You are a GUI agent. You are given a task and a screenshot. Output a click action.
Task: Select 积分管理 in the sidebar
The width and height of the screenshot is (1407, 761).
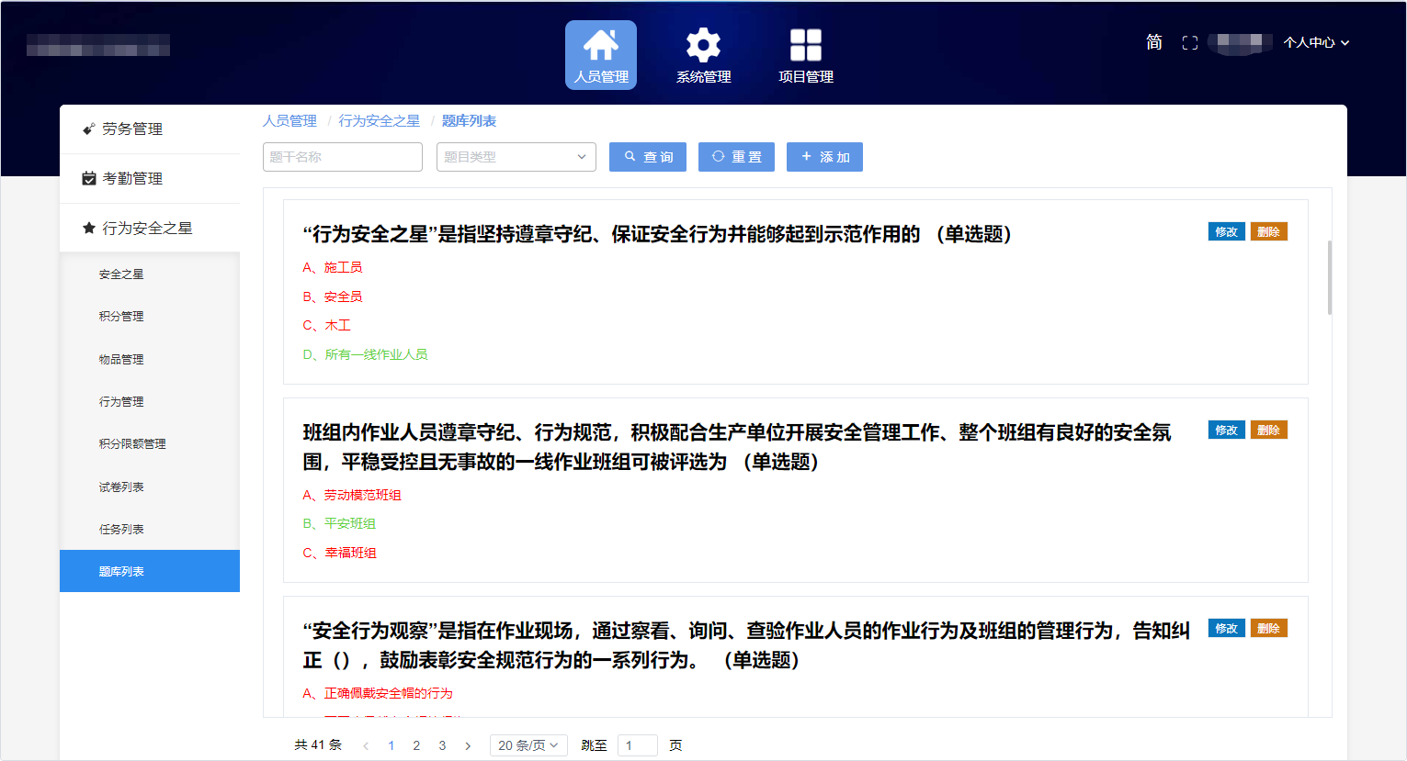pos(121,317)
